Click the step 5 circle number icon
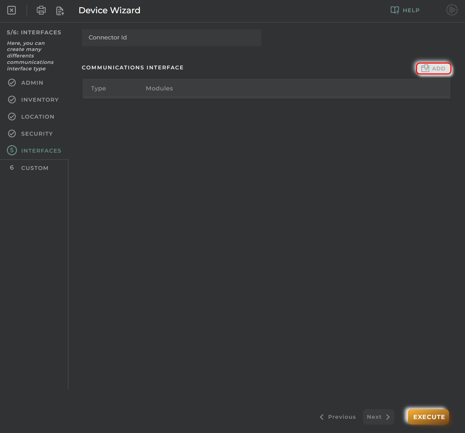Viewport: 465px width, 433px height. [12, 150]
